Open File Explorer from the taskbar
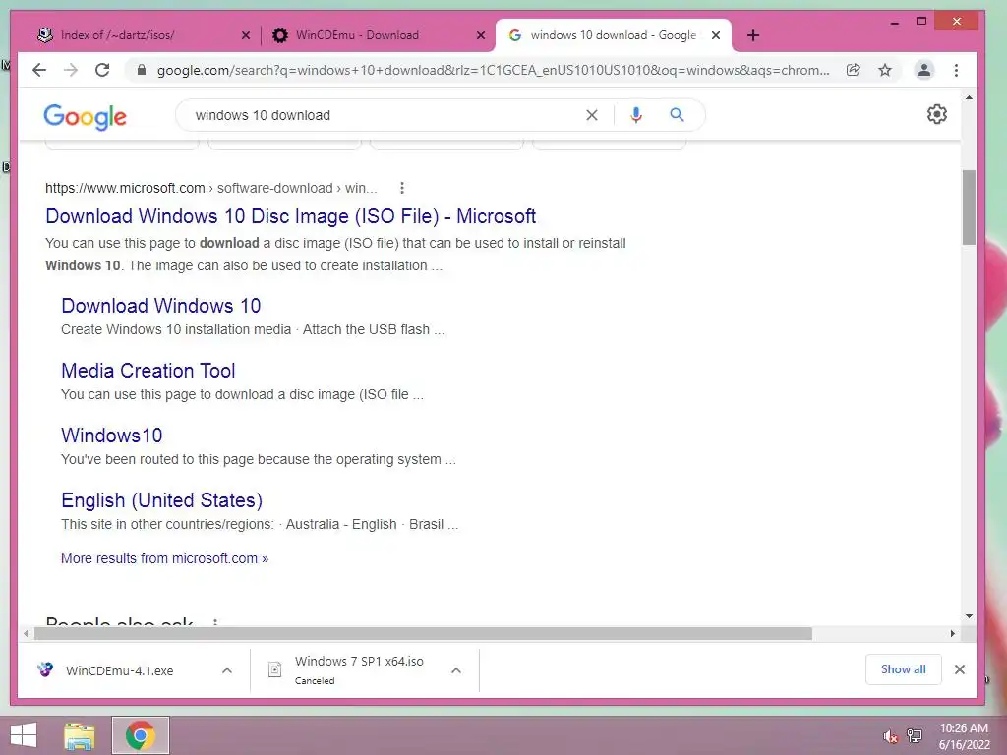The width and height of the screenshot is (1007, 755). tap(80, 735)
